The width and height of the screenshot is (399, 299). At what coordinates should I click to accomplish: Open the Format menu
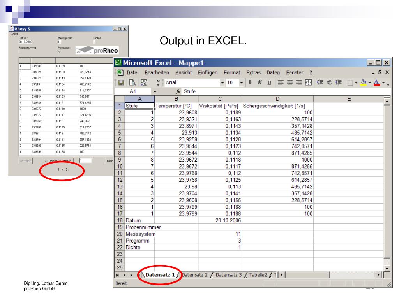click(232, 73)
